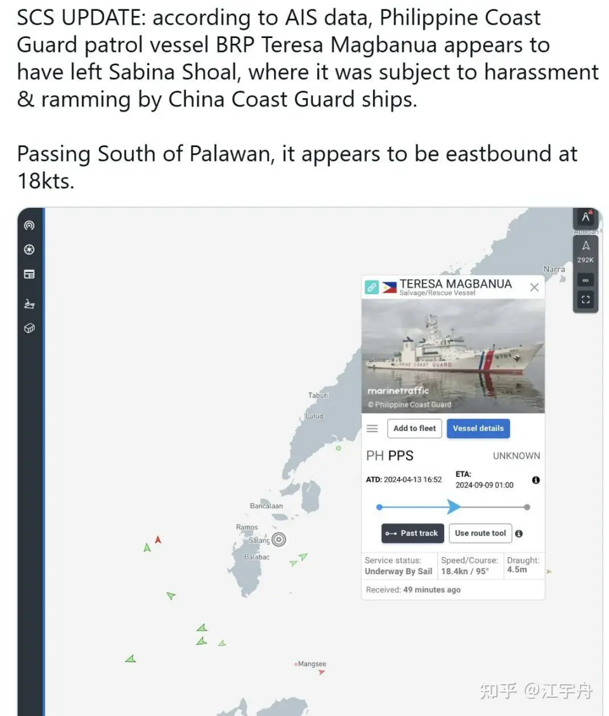This screenshot has height=716, width=609.
Task: Show the vessel Past track
Action: pyautogui.click(x=412, y=534)
